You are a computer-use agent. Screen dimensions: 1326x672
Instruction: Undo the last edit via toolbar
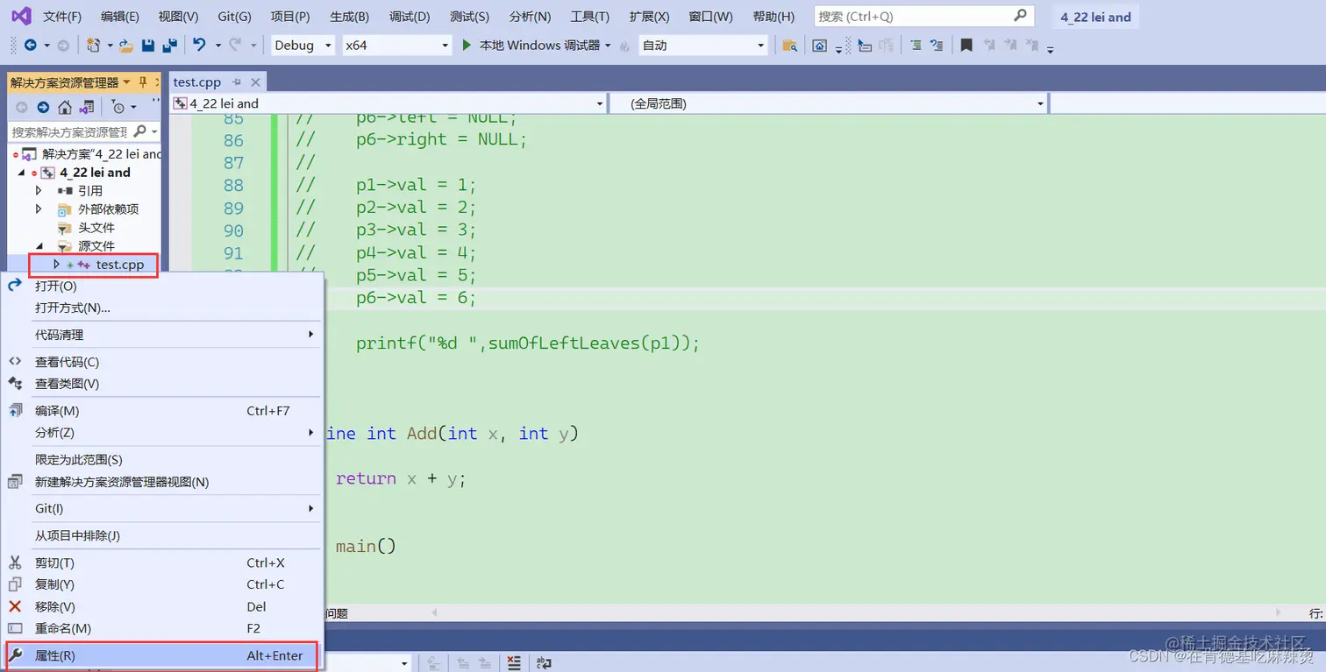[199, 45]
